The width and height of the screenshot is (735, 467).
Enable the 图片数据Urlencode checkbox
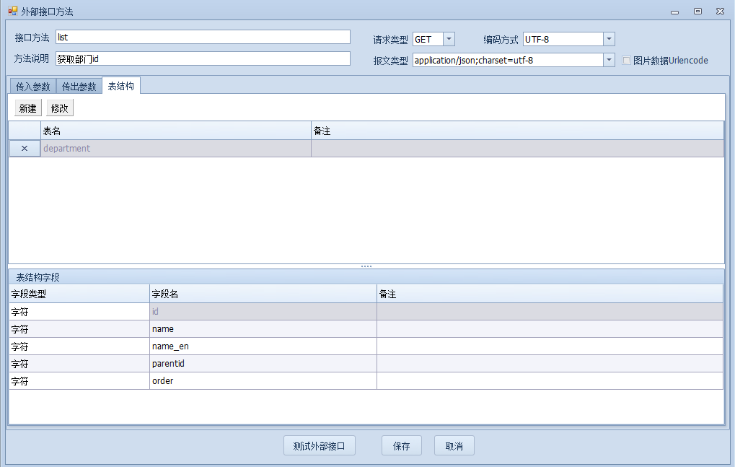[x=627, y=61]
